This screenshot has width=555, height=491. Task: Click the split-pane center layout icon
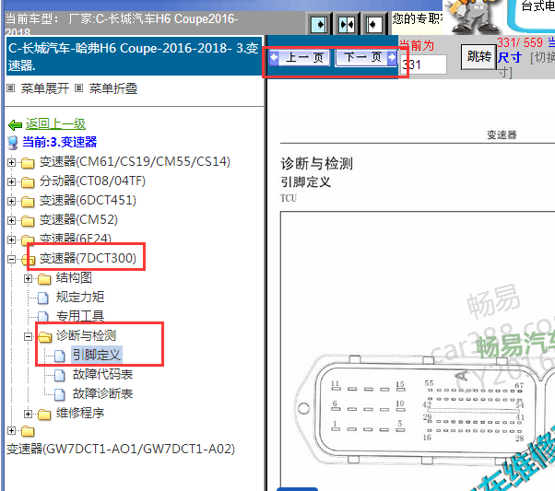click(347, 24)
